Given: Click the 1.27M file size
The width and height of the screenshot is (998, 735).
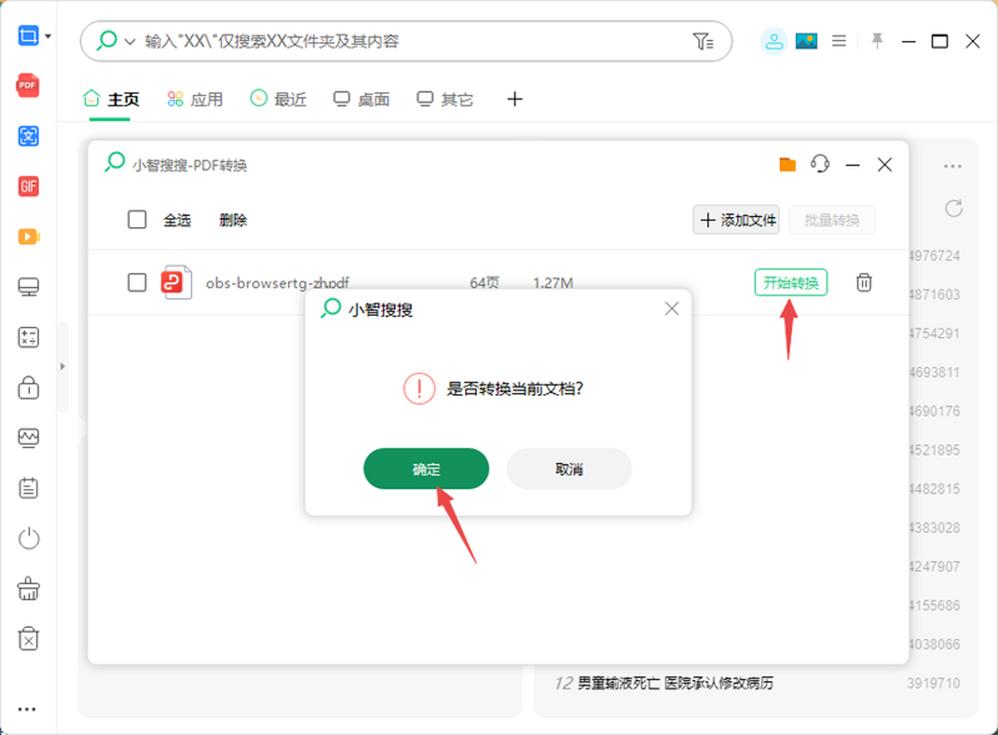Looking at the screenshot, I should [x=553, y=283].
